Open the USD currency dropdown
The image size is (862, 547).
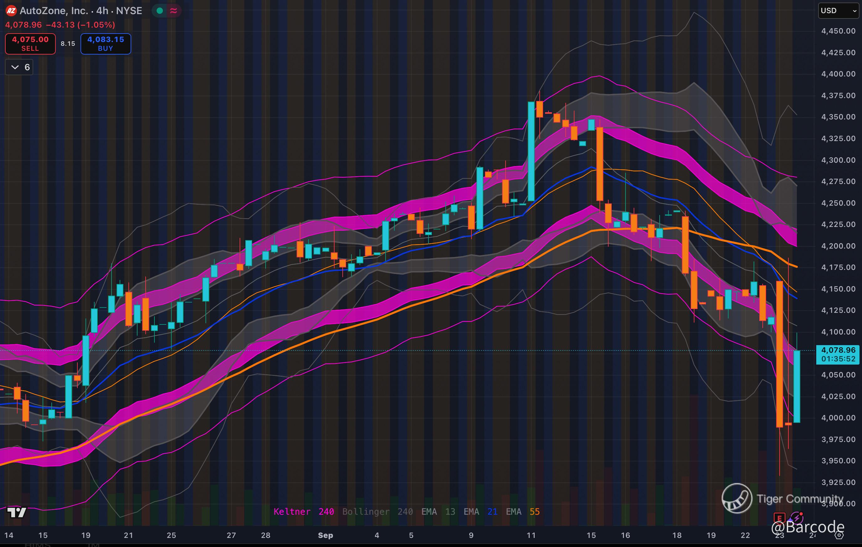[x=839, y=11]
